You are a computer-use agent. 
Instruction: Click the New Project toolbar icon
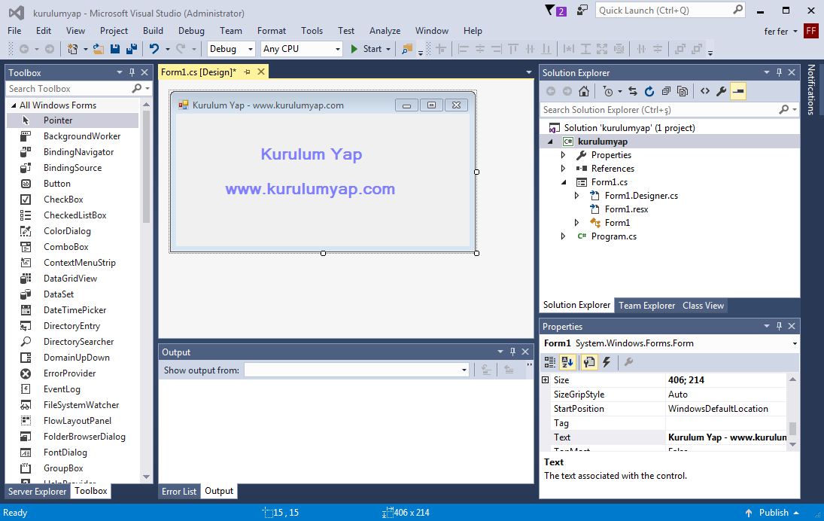click(x=72, y=49)
